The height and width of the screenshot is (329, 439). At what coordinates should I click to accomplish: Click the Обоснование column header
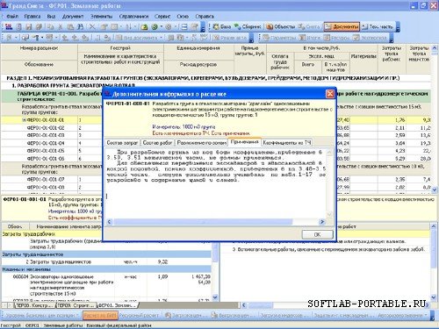39,64
